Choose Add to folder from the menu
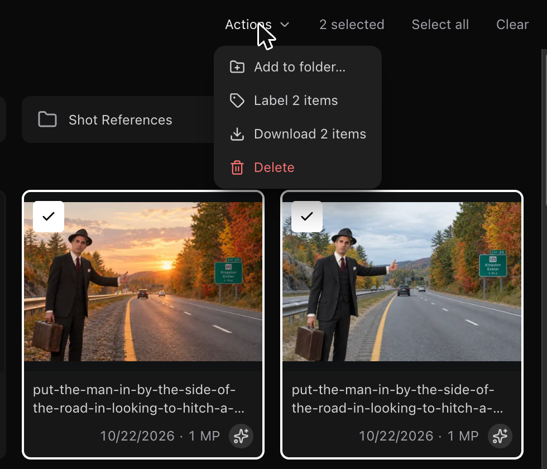 coord(298,67)
